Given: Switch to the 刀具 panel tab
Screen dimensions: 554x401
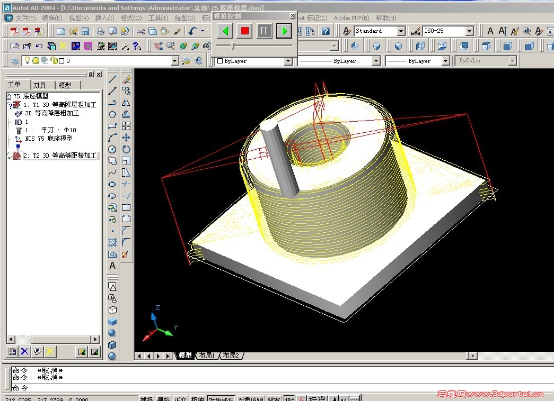Looking at the screenshot, I should (40, 85).
